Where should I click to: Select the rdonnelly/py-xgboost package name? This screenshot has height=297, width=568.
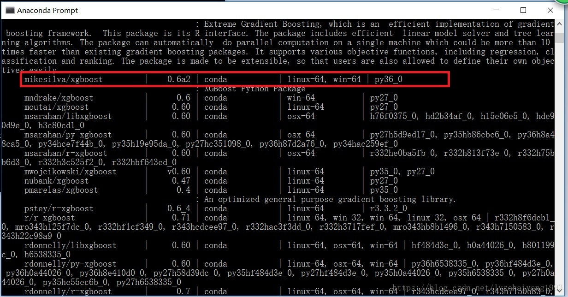pos(71,264)
